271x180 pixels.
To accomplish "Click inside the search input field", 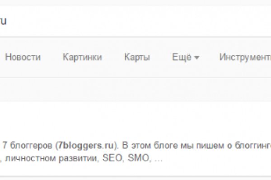I will coord(135,21).
